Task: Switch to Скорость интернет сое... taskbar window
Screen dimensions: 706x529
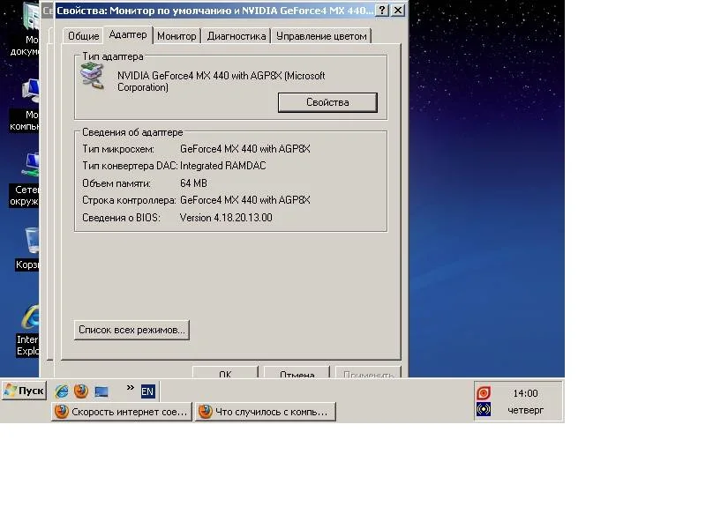Action: coord(122,412)
